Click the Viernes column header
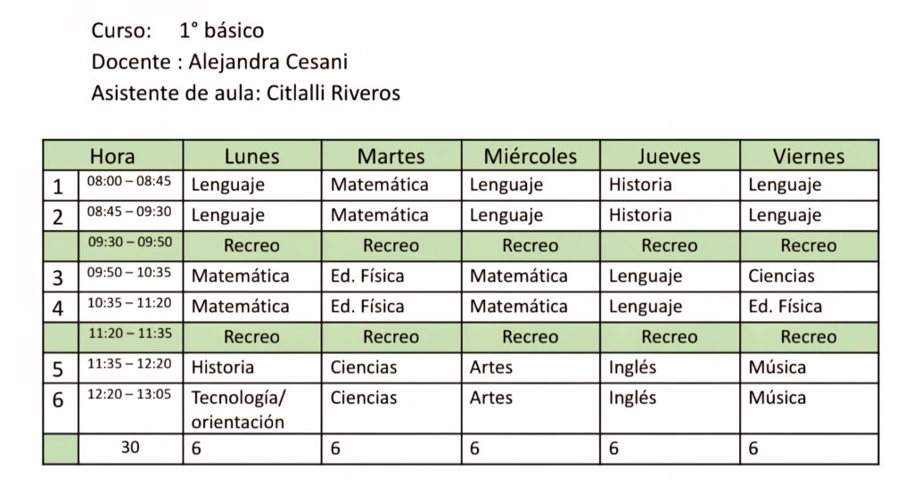The height and width of the screenshot is (494, 913). (x=809, y=155)
